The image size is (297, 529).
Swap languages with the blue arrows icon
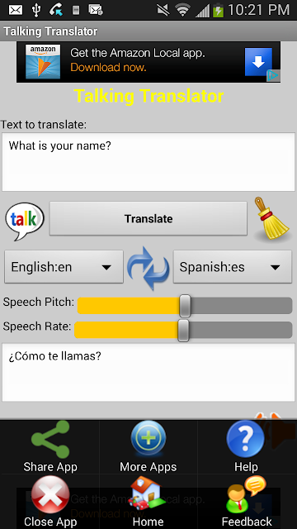148,268
